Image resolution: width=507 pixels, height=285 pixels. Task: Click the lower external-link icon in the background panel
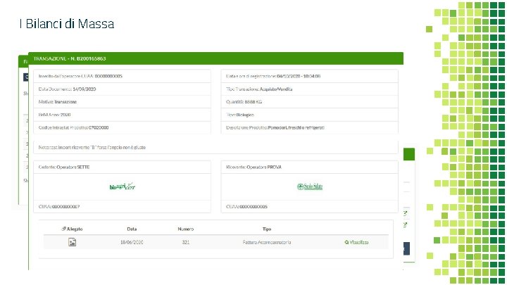point(405,225)
